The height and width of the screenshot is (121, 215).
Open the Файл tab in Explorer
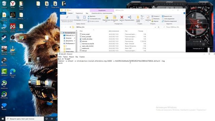(63, 13)
